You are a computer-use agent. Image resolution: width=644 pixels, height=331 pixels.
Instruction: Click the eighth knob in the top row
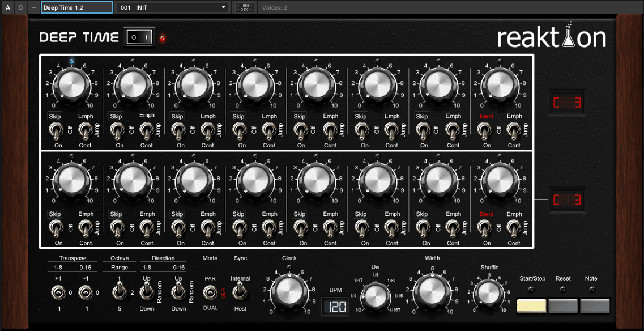[500, 84]
